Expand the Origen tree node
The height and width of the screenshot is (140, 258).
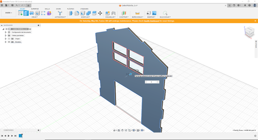(6, 39)
